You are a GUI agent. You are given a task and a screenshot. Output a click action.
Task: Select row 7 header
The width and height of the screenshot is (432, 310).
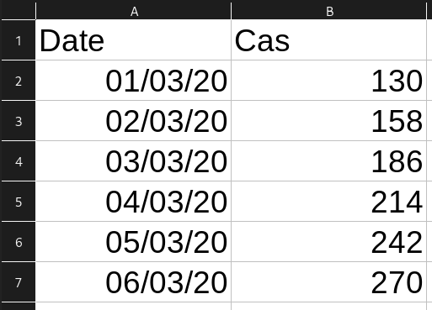(19, 282)
